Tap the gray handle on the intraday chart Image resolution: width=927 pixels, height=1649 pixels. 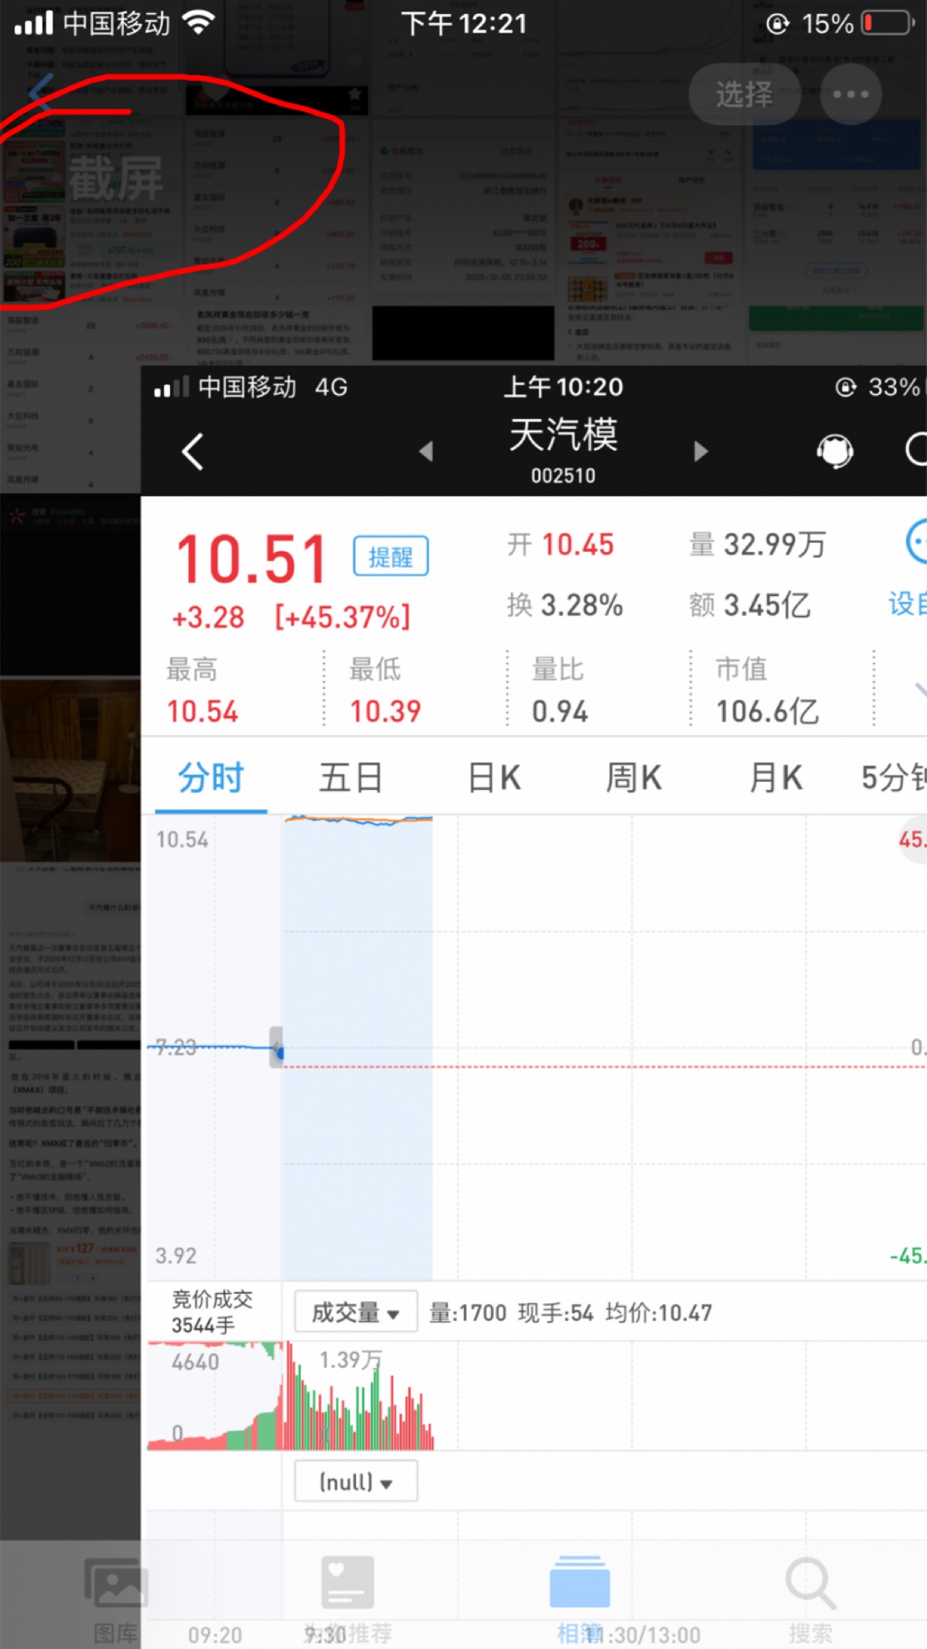pos(276,1048)
